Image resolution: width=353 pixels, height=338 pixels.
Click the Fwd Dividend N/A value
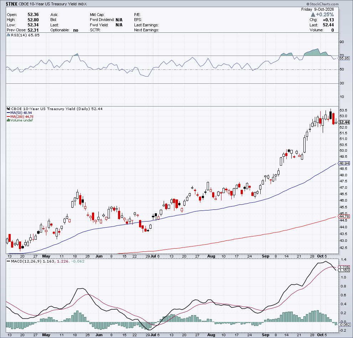[119, 20]
